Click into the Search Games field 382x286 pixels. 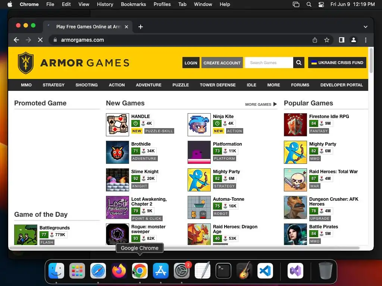coord(269,63)
